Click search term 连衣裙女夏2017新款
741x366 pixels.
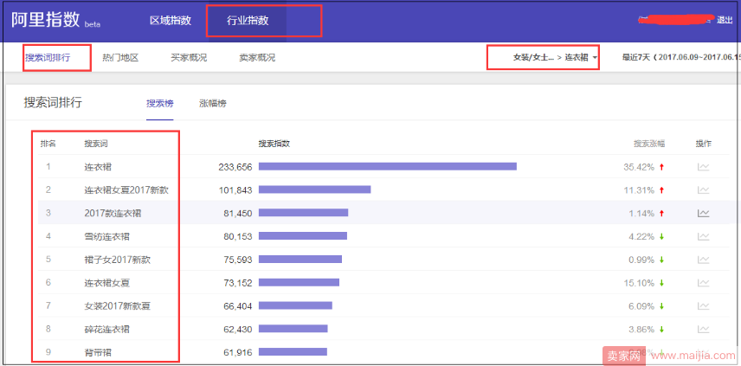click(x=126, y=189)
